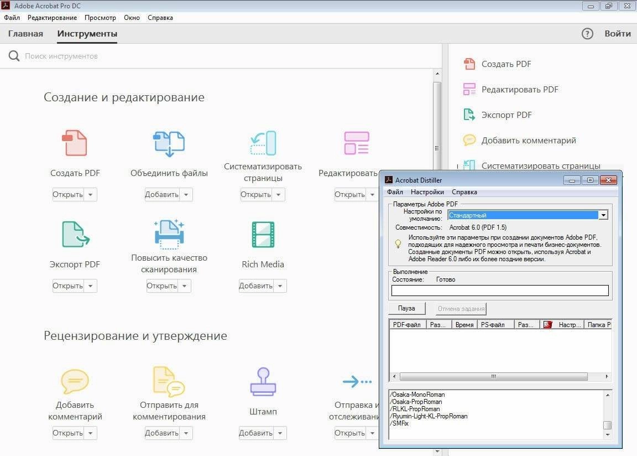Image resolution: width=637 pixels, height=456 pixels.
Task: Expand Объединить файлы Добавить dropdown arrow
Action: coord(186,195)
